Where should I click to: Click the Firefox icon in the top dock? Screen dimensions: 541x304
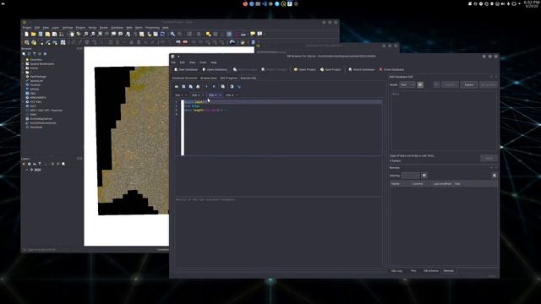point(245,3)
